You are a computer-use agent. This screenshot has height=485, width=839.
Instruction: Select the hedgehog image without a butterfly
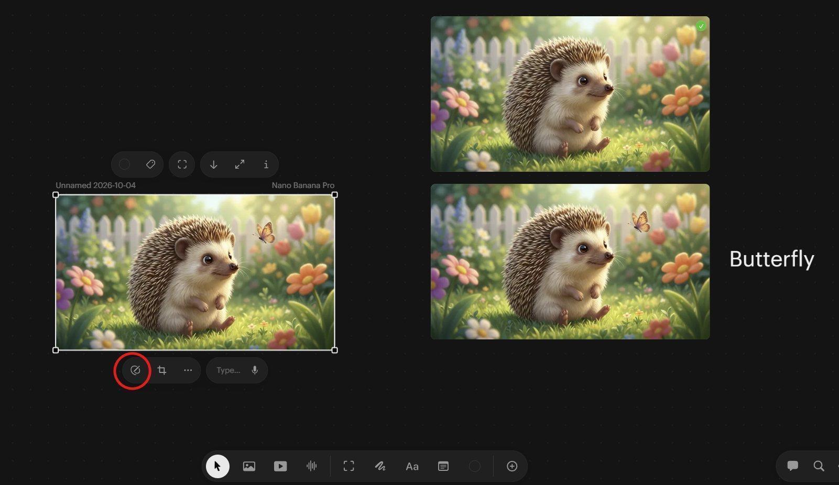pos(570,94)
